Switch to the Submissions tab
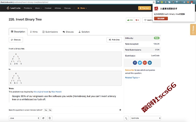Image resolution: width=196 pixels, height=122 pixels. pyautogui.click(x=50, y=32)
